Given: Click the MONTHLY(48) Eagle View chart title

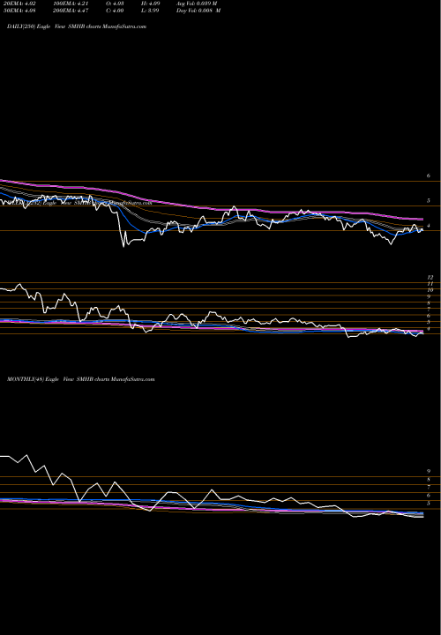Looking at the screenshot, I should 81,379.
